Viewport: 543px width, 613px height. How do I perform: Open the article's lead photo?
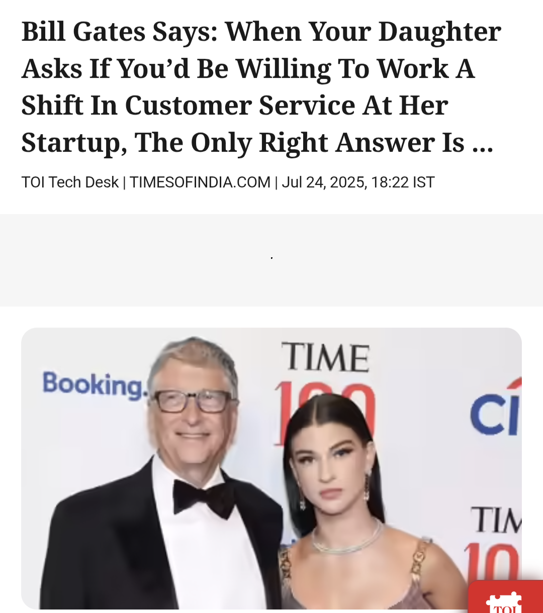click(271, 468)
